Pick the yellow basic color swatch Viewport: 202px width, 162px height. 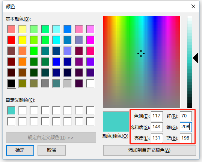point(23,40)
